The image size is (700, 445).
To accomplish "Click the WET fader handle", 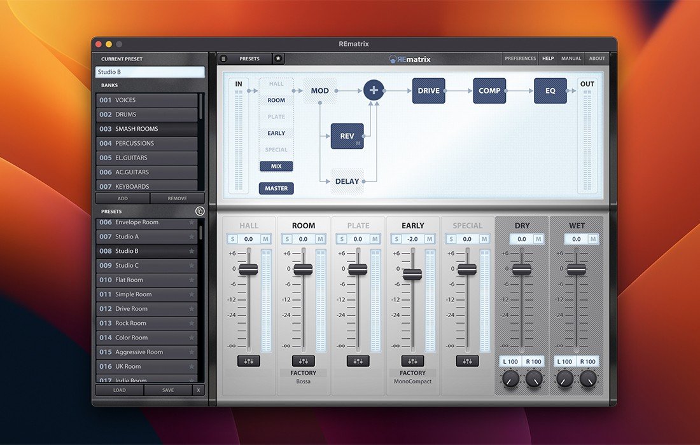I will point(577,269).
